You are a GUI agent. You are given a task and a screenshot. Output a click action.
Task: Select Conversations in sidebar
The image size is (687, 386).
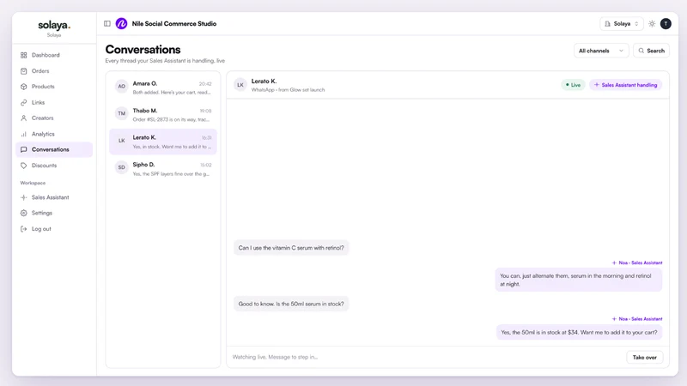click(54, 149)
